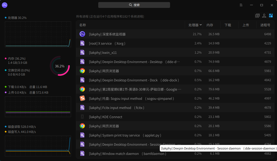Click the 下载 column header
The height and width of the screenshot is (161, 277).
tap(228, 25)
